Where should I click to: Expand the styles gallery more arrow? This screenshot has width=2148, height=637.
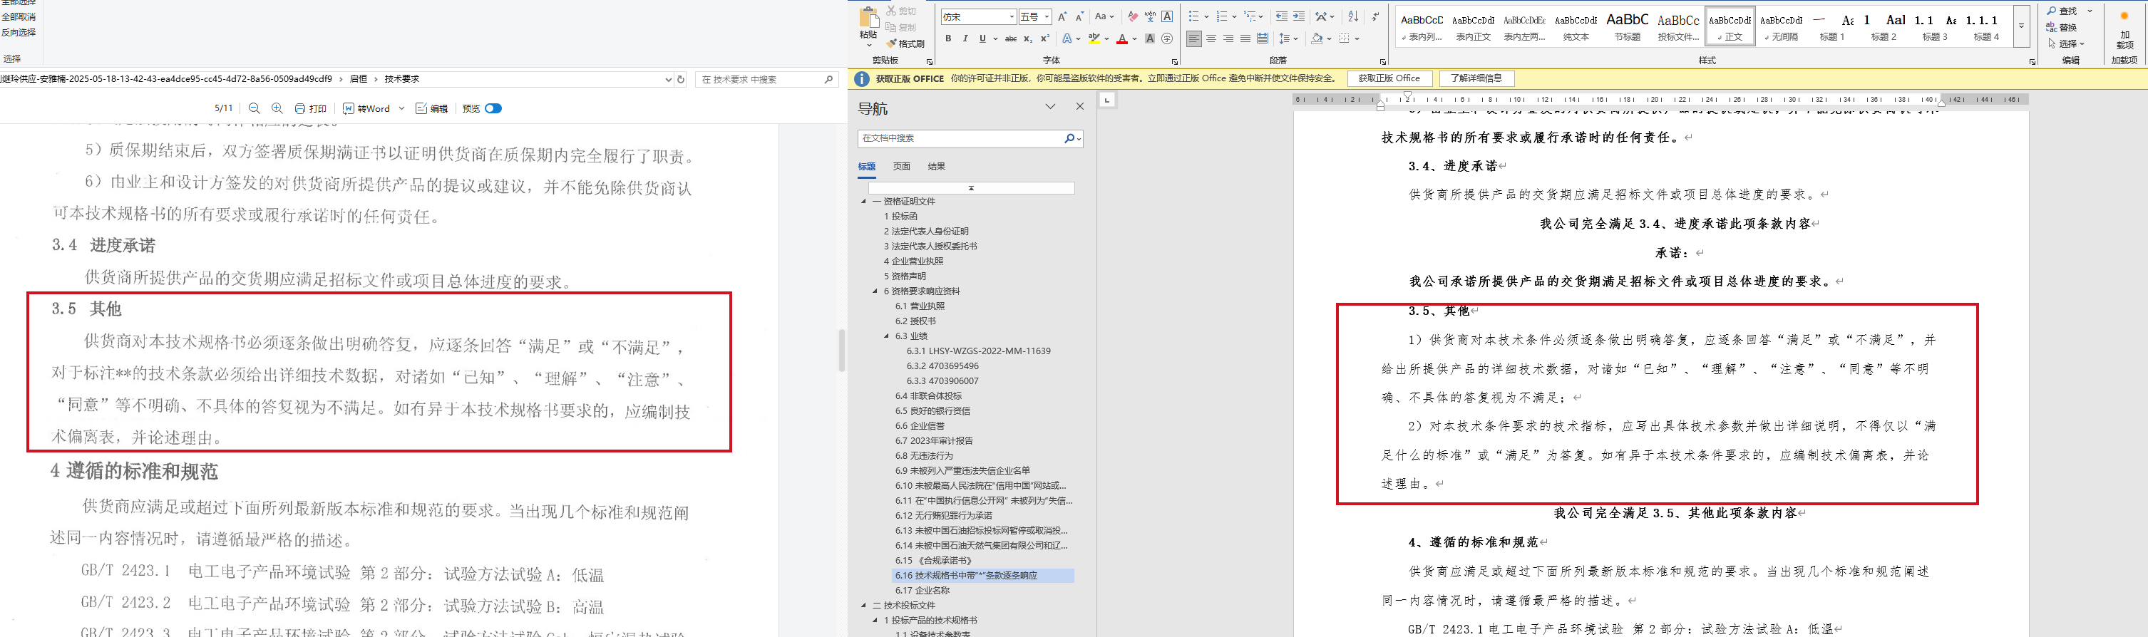[x=2021, y=26]
